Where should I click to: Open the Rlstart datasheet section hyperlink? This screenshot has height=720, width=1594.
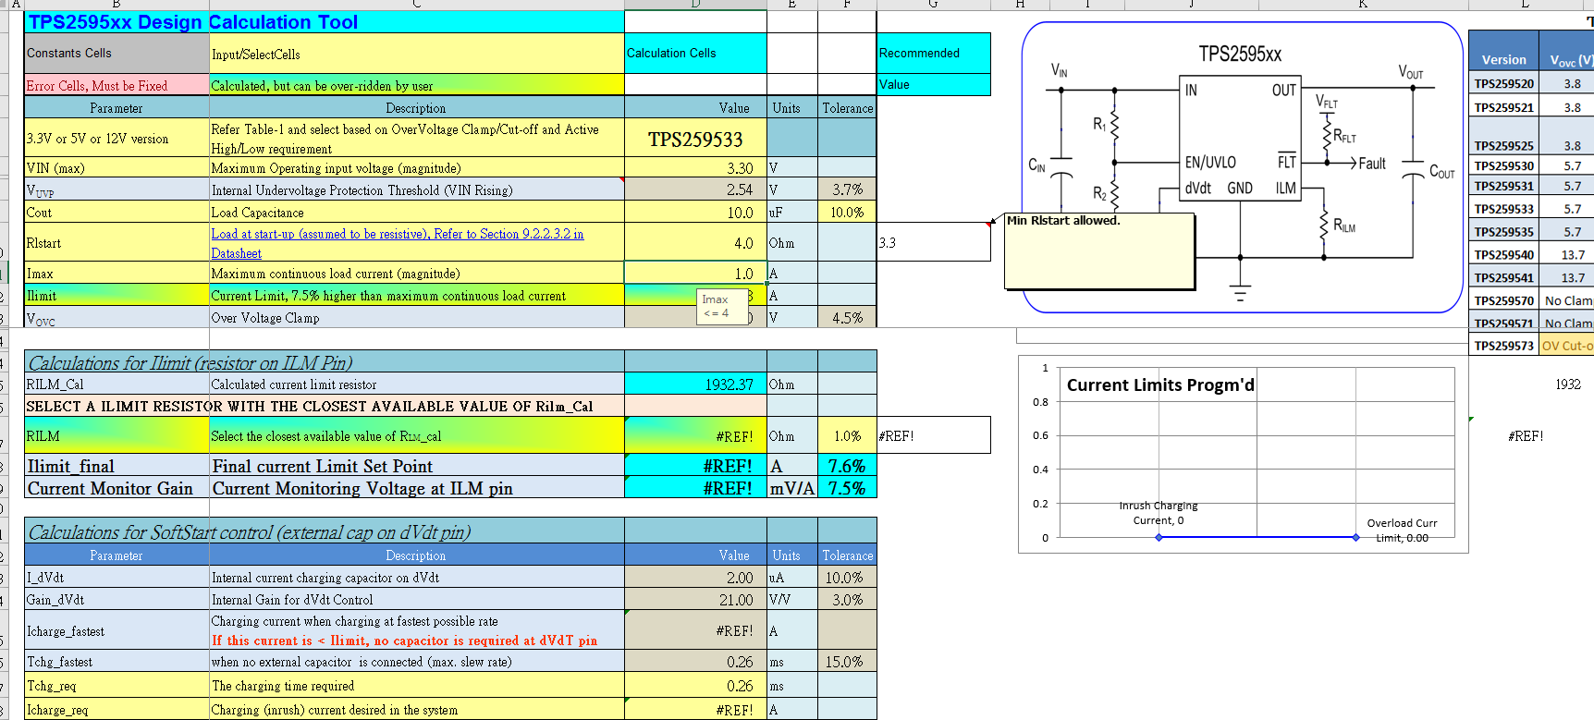click(398, 243)
